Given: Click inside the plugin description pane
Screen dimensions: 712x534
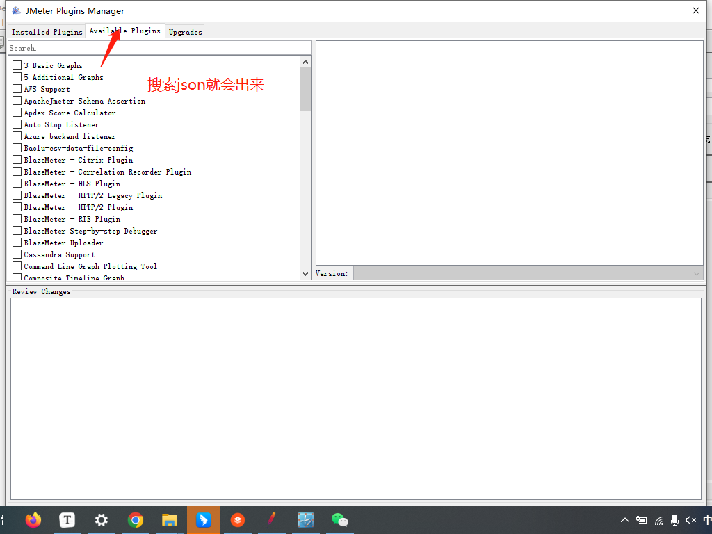Looking at the screenshot, I should (510, 153).
